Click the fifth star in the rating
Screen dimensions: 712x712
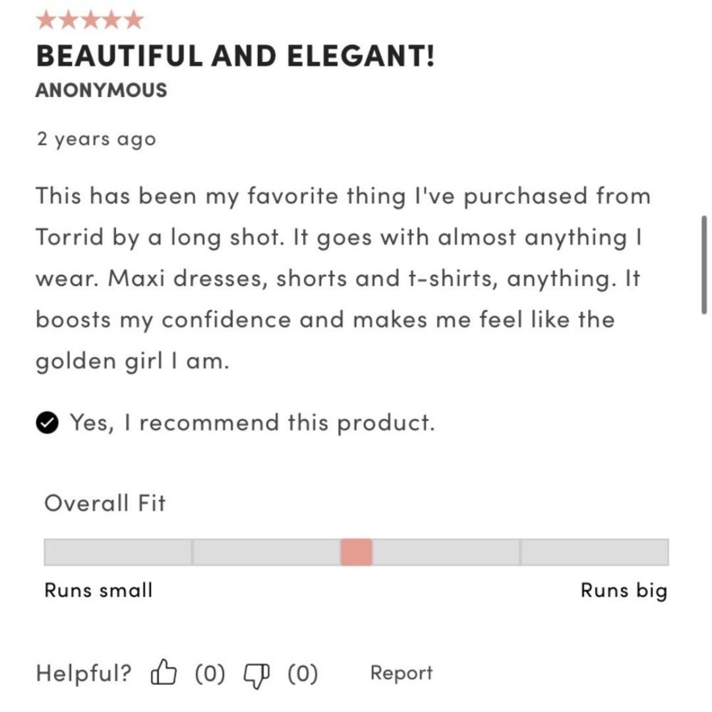pos(133,20)
